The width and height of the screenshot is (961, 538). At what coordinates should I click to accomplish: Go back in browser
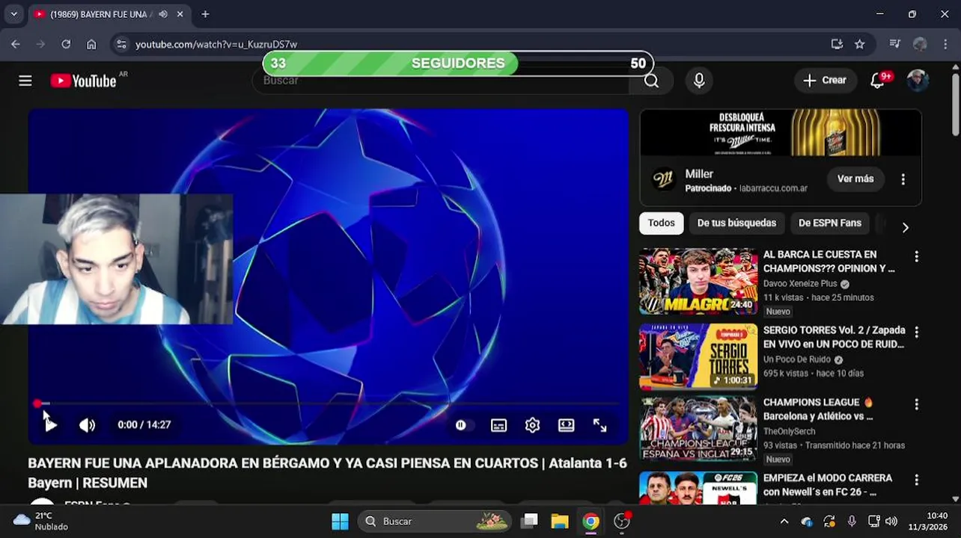[x=16, y=44]
